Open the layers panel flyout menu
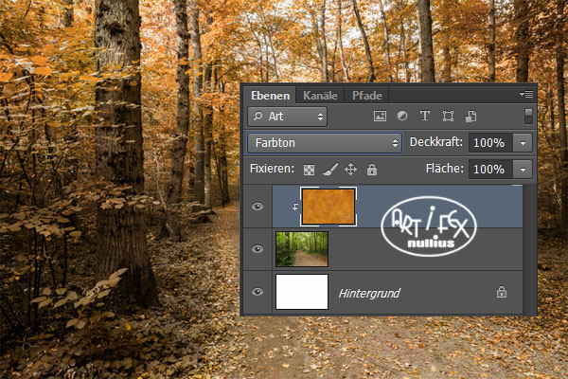Image resolution: width=568 pixels, height=379 pixels. point(526,95)
